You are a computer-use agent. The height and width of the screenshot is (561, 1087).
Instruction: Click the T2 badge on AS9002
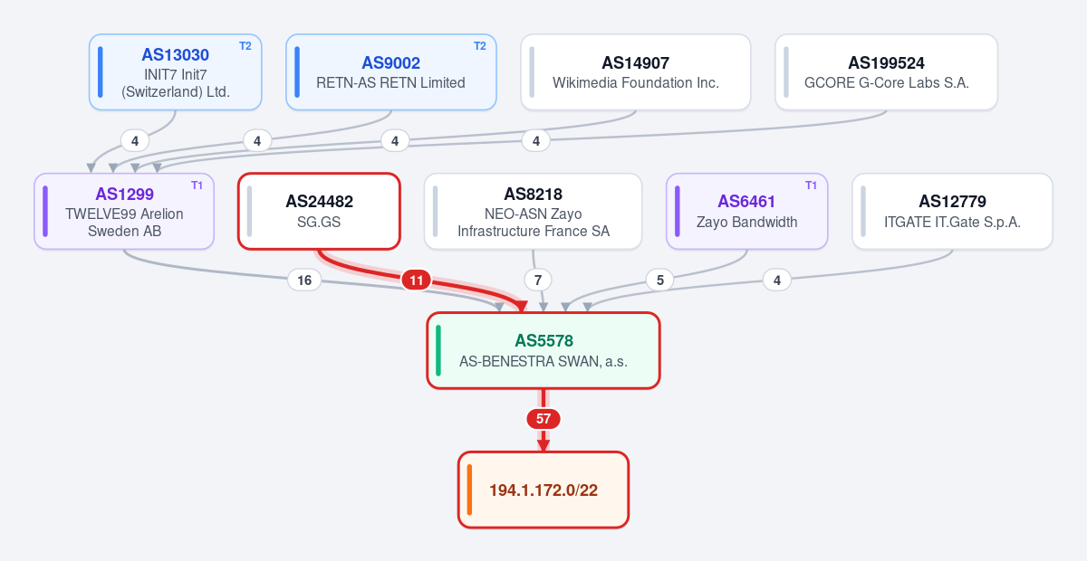[x=480, y=46]
